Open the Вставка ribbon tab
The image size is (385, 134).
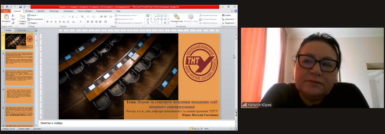point(29,11)
